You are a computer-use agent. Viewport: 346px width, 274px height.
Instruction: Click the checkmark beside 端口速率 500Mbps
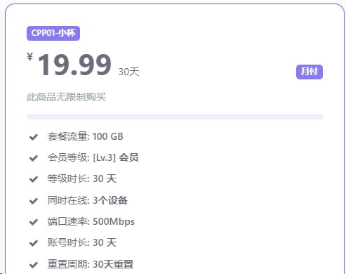[x=34, y=222]
